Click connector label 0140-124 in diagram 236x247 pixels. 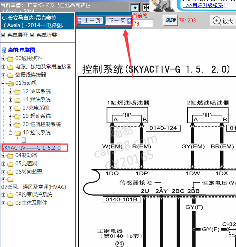(x=163, y=128)
